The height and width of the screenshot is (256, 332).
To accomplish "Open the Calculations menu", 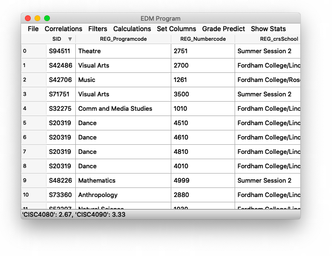I will pyautogui.click(x=132, y=29).
